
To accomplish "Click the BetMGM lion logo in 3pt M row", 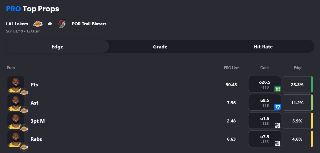I will pos(277,125).
